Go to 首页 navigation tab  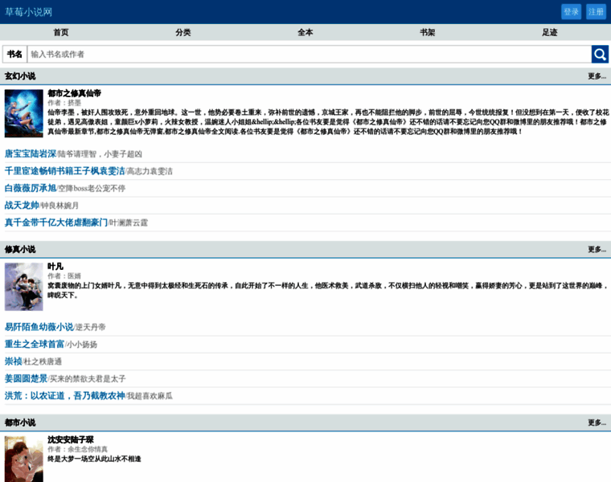(x=61, y=32)
